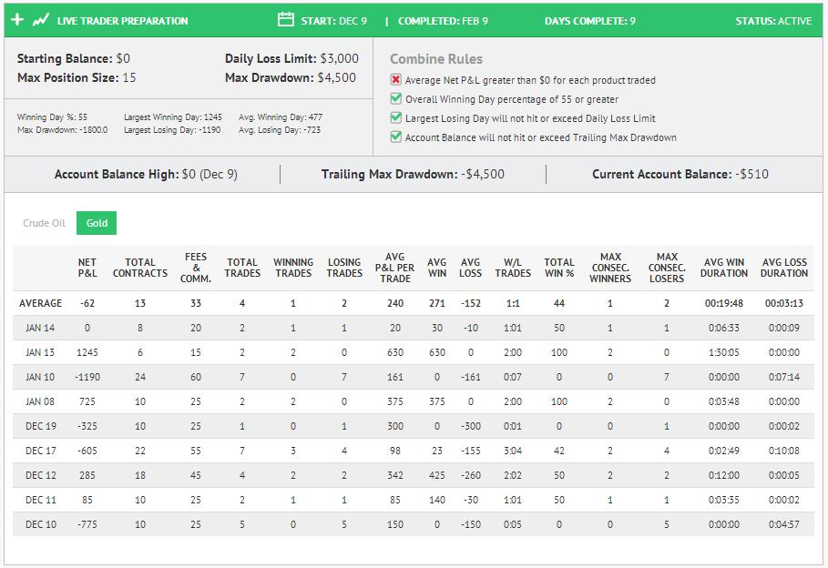This screenshot has height=568, width=828.
Task: Click the plus expand icon in header
Action: tap(17, 20)
